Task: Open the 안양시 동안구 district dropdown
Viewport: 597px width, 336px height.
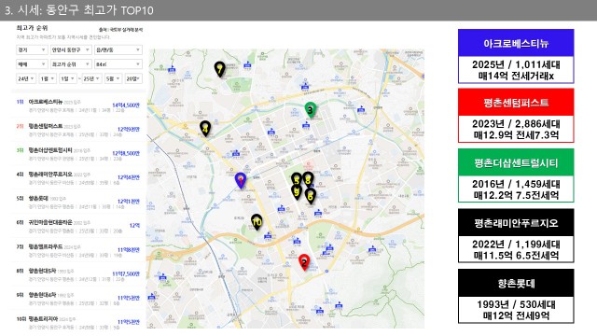Action: 71,49
